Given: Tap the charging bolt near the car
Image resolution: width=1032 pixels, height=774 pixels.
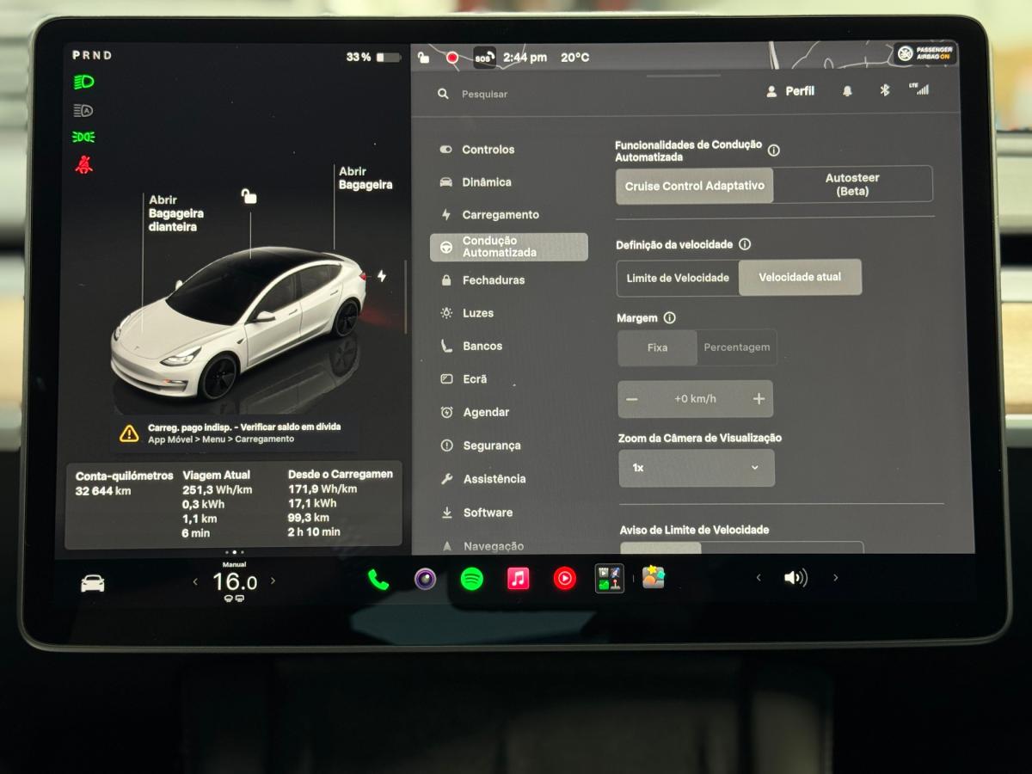Looking at the screenshot, I should coord(382,276).
